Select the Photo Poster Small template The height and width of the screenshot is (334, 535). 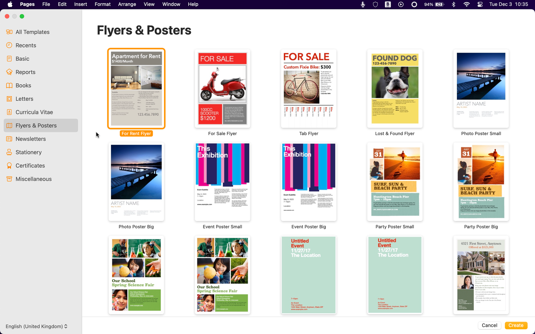(x=481, y=88)
